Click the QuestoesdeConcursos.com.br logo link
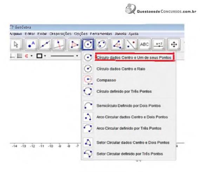The height and width of the screenshot is (172, 200). tap(161, 9)
